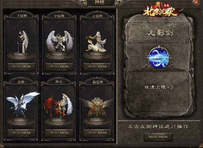The image size is (203, 148).
Task: Click the 创世神 title label
Action: tap(98, 82)
